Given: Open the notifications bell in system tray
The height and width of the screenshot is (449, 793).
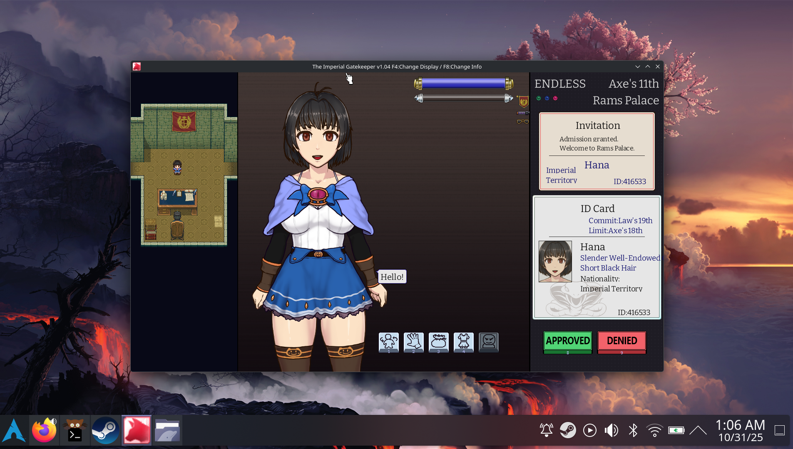Looking at the screenshot, I should pyautogui.click(x=547, y=431).
